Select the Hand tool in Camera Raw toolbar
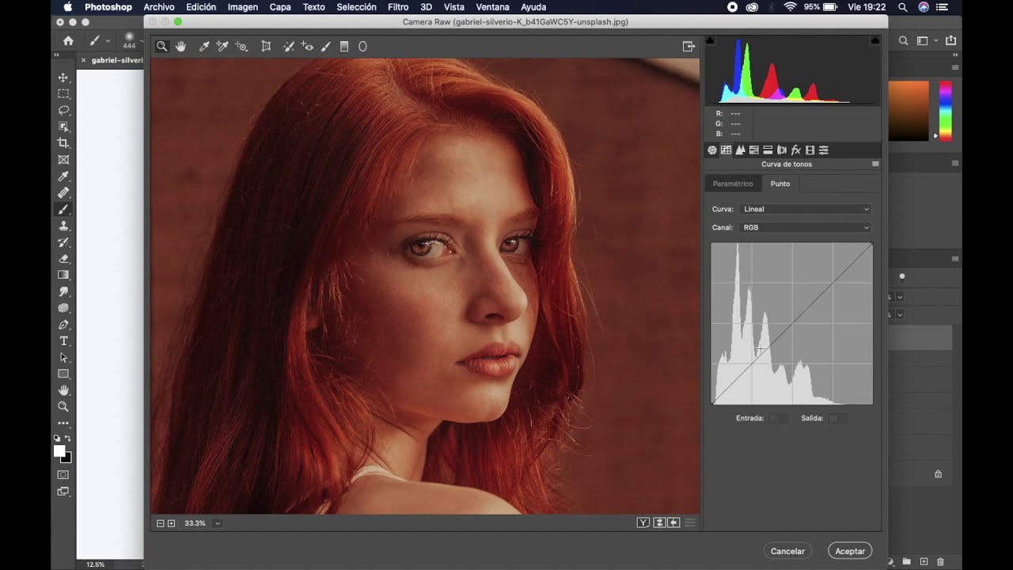This screenshot has width=1013, height=570. (x=180, y=47)
